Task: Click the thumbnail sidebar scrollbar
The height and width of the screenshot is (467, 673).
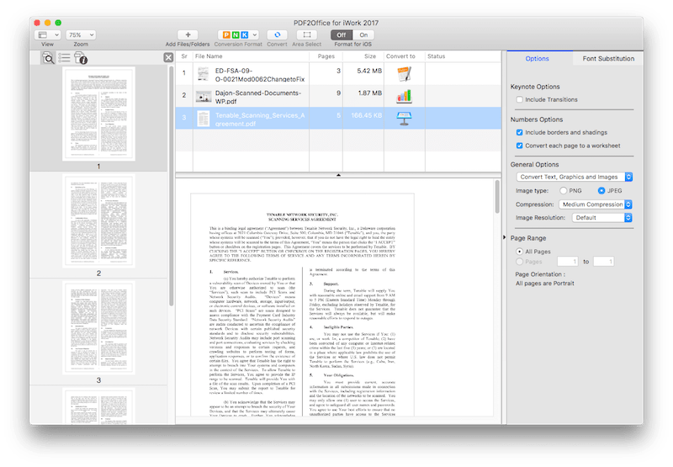Action: click(x=172, y=184)
